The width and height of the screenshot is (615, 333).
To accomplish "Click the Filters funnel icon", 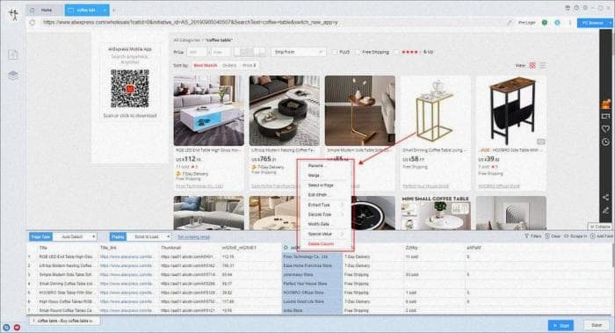I will point(527,236).
